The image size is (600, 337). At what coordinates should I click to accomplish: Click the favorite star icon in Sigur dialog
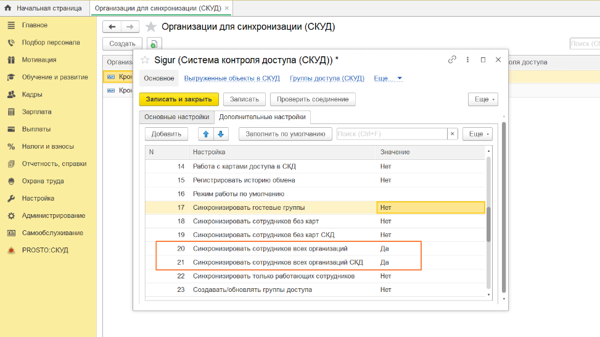click(x=145, y=60)
